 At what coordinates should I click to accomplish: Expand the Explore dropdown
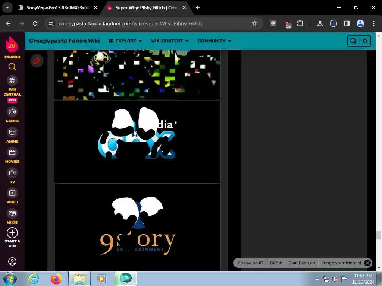(x=125, y=41)
